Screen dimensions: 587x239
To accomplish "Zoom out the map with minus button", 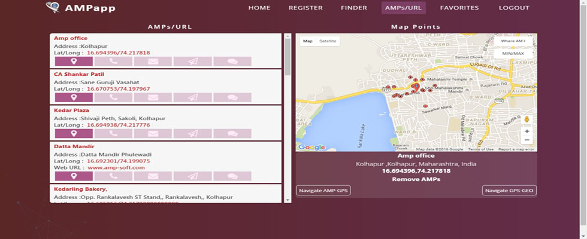I will (x=527, y=140).
